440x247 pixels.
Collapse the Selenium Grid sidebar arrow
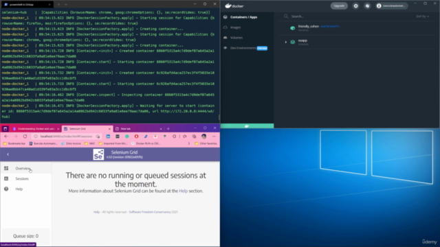[x=8, y=154]
